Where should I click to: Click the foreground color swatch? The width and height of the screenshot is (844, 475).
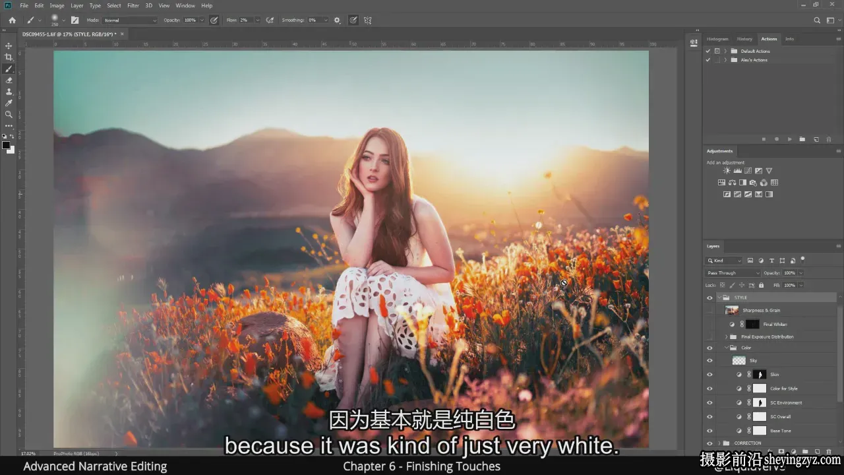6,145
